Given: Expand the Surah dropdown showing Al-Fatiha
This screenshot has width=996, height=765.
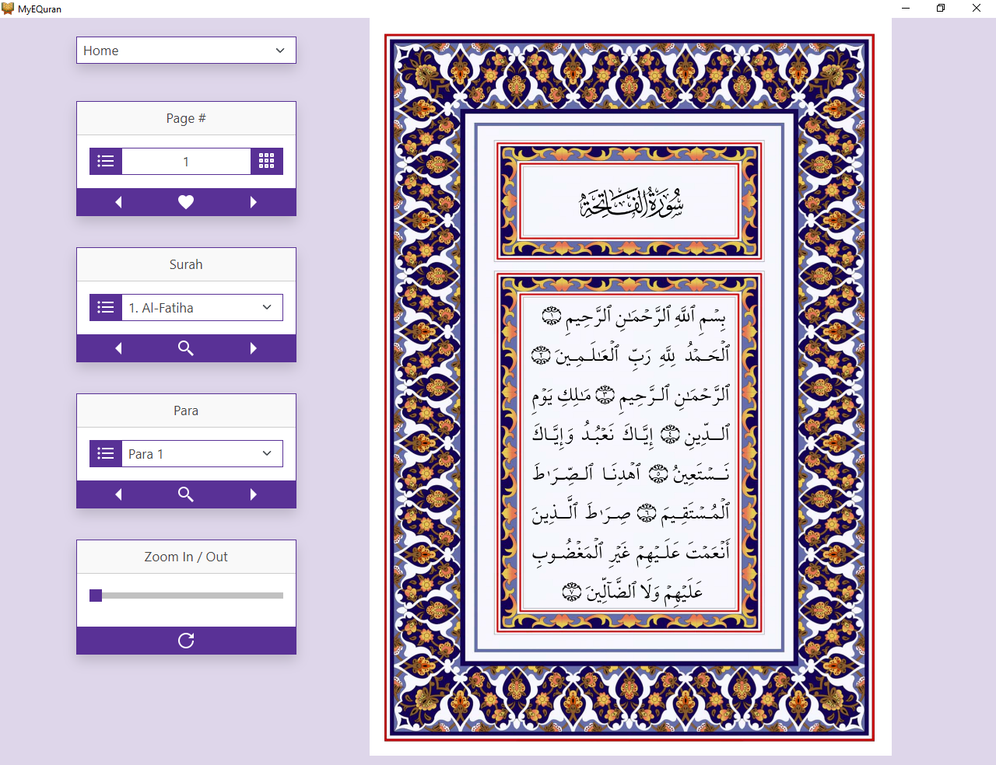Looking at the screenshot, I should coord(201,307).
